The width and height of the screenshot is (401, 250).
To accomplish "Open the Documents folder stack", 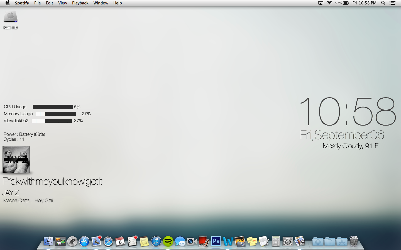I will click(x=330, y=241).
